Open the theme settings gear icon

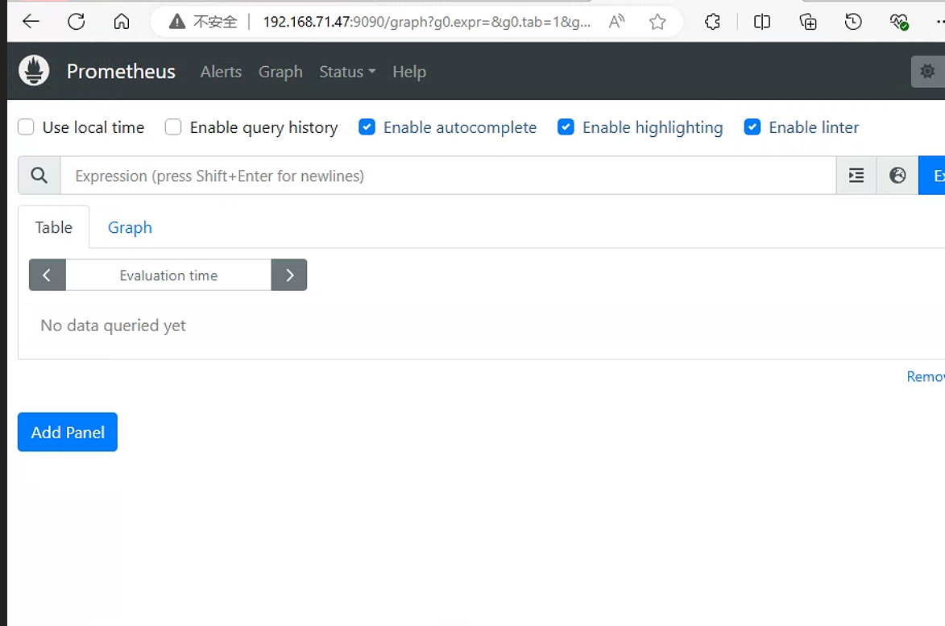coord(927,71)
